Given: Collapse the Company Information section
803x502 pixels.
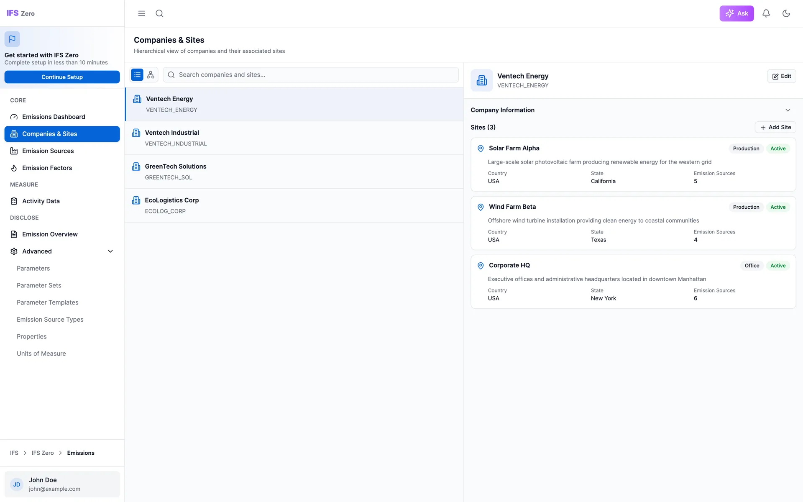Looking at the screenshot, I should (x=788, y=110).
